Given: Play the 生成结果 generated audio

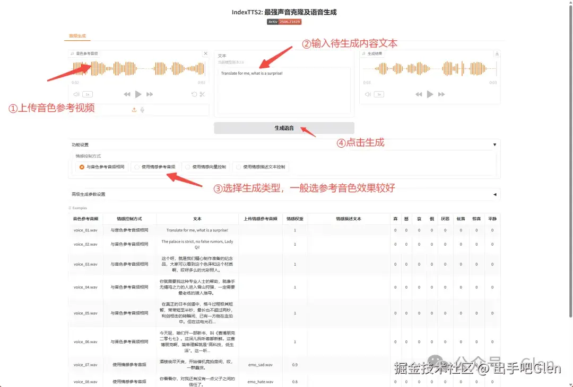Looking at the screenshot, I should [x=430, y=94].
